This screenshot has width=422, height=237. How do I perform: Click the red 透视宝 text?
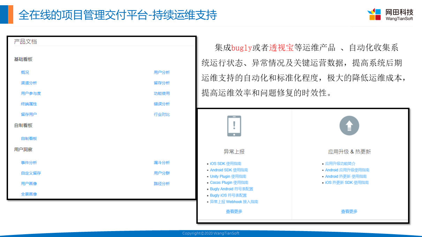point(281,48)
